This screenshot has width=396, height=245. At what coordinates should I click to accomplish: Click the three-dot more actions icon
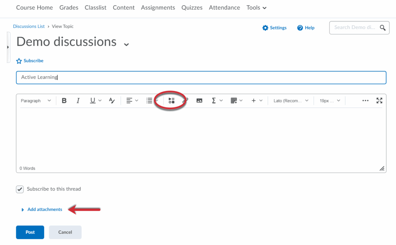365,101
